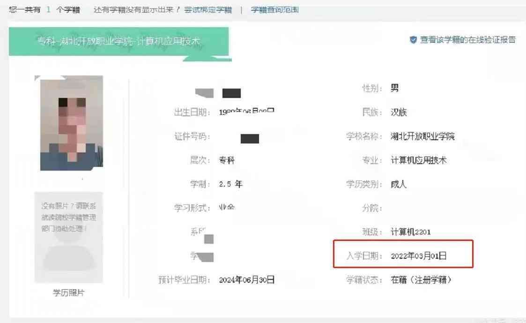Click the 没有照片 notice text
Image resolution: width=526 pixels, height=323 pixels.
[68, 217]
